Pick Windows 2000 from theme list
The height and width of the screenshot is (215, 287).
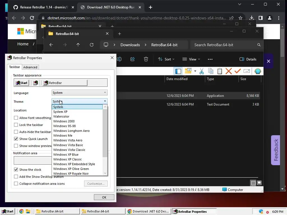click(x=77, y=121)
